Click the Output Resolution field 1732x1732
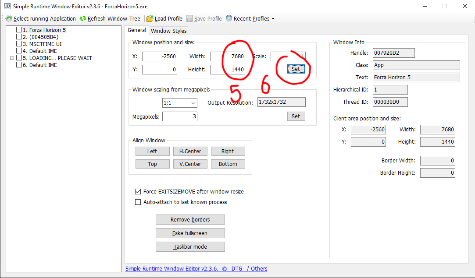 pyautogui.click(x=282, y=102)
